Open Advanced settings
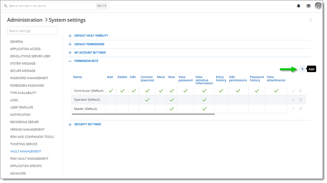 pyautogui.click(x=18, y=173)
